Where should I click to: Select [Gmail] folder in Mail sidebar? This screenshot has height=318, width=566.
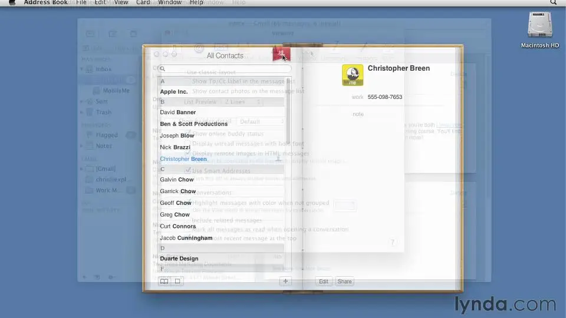pyautogui.click(x=106, y=168)
